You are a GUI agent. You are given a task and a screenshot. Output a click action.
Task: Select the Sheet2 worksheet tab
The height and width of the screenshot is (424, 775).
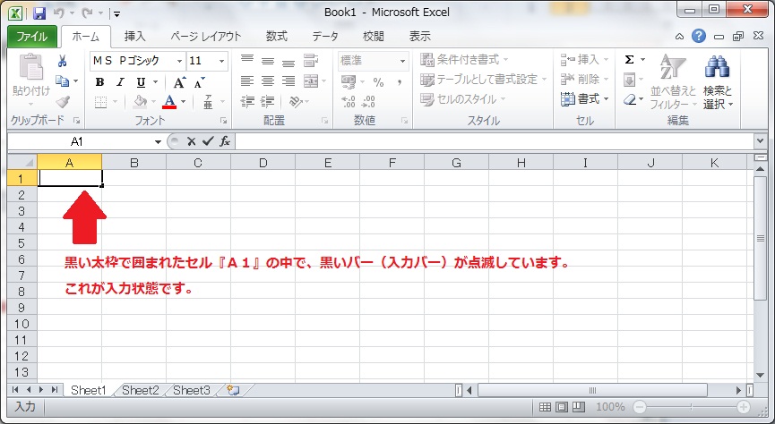click(x=141, y=390)
